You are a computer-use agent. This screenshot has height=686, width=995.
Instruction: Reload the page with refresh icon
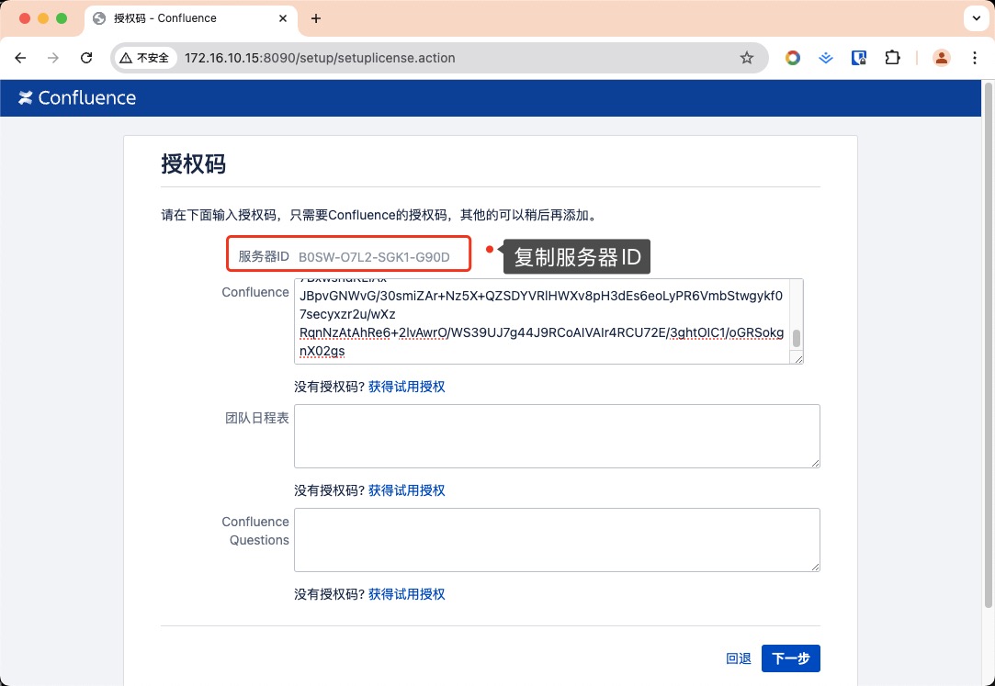tap(86, 58)
